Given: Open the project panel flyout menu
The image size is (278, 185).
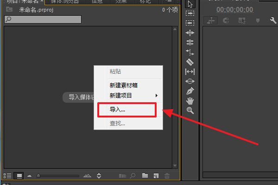Looking at the screenshot, I should tap(170, 1).
